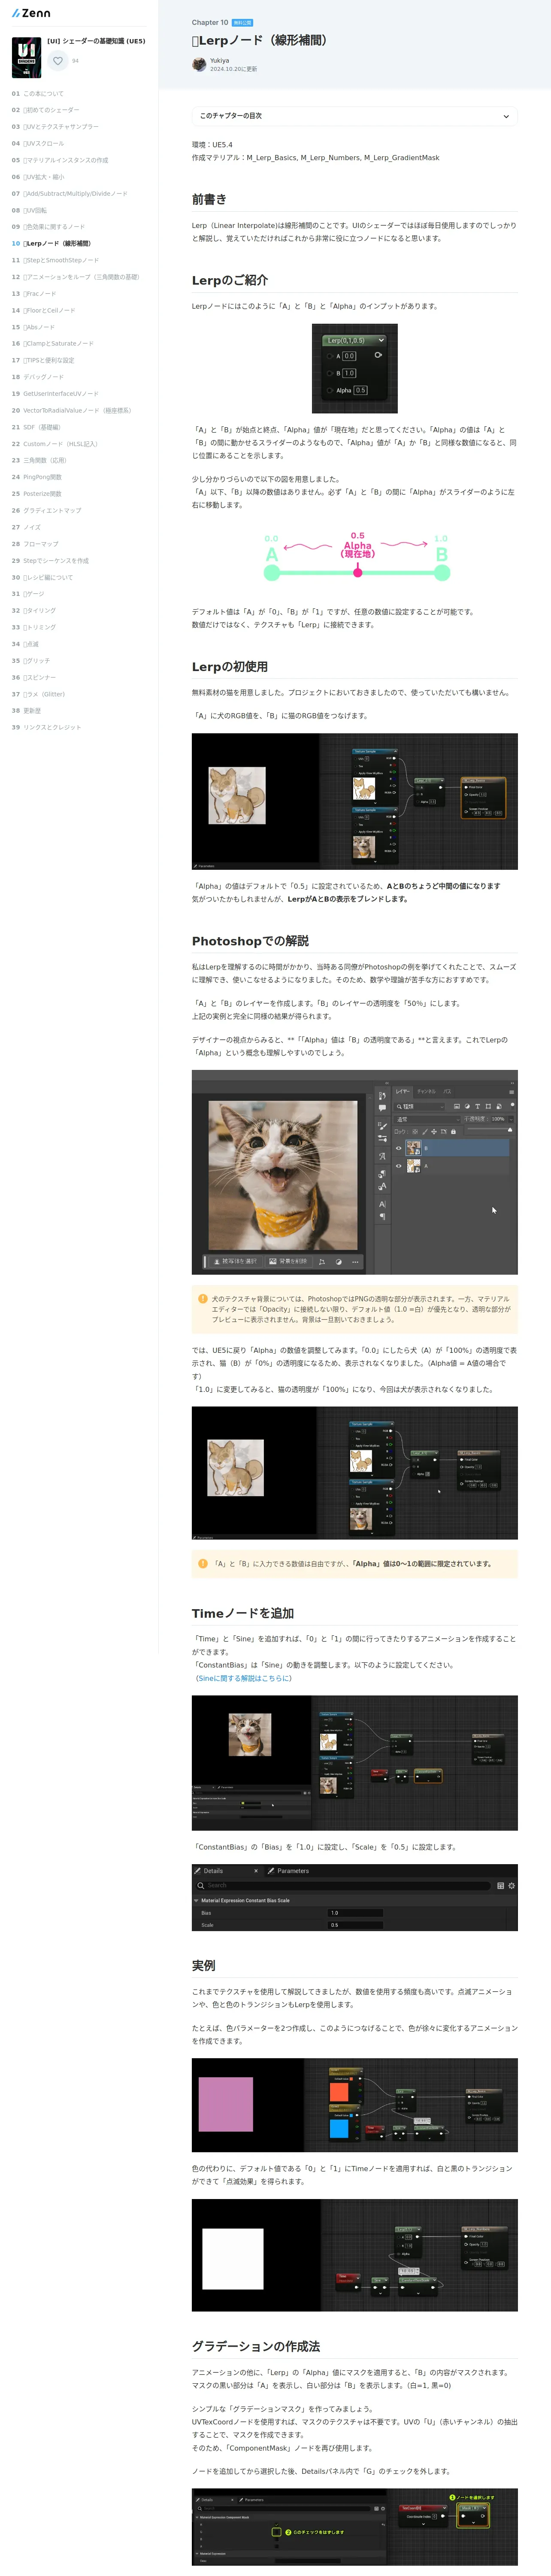Go to chapter 04 UVスクロール
Viewport: 551px width, 2576px height.
[38, 143]
